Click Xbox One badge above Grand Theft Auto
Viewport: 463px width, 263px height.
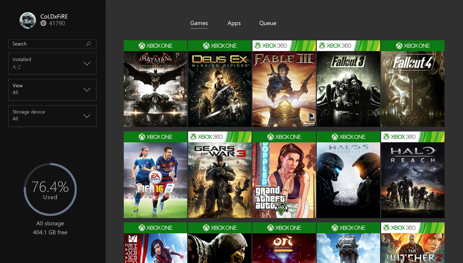click(284, 137)
